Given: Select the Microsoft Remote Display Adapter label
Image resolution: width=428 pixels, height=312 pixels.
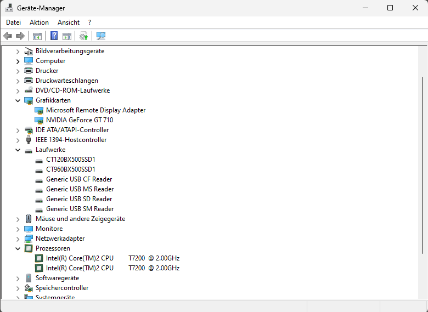Looking at the screenshot, I should [95, 110].
